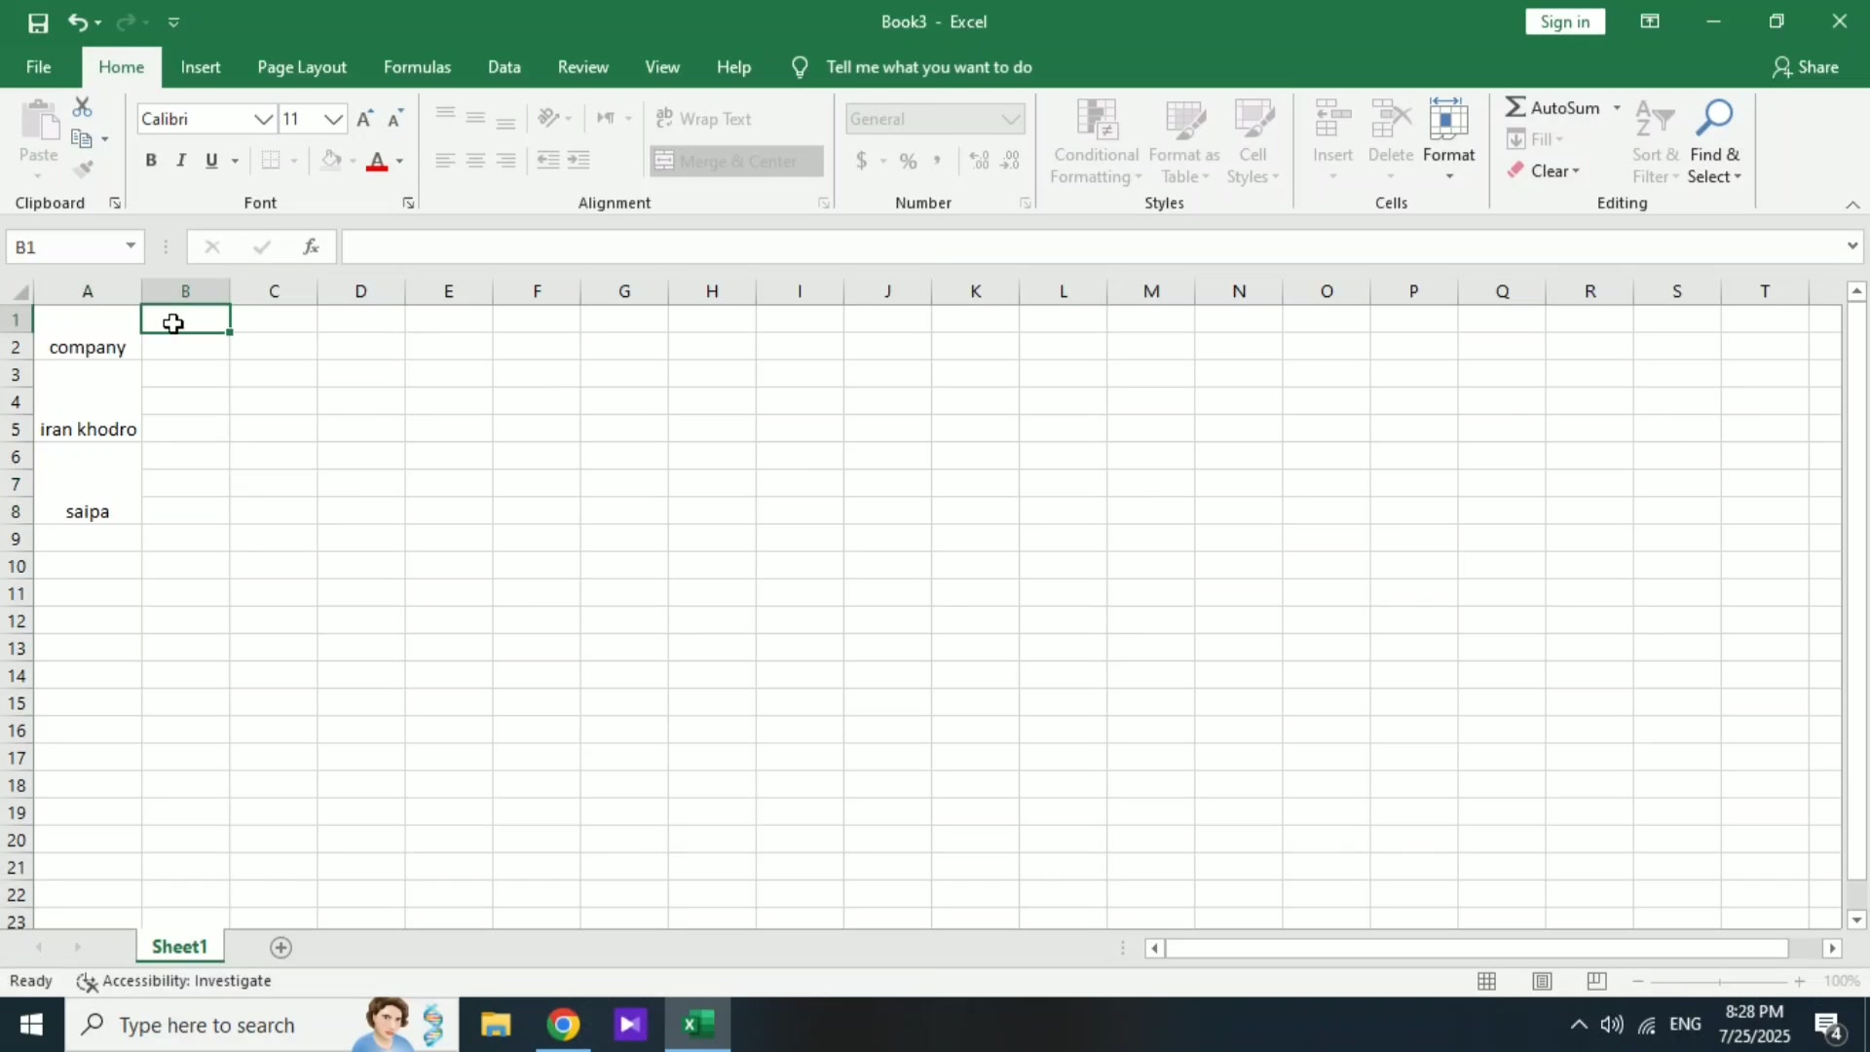Image resolution: width=1870 pixels, height=1052 pixels.
Task: Click Increase Font Size icon
Action: [x=364, y=119]
